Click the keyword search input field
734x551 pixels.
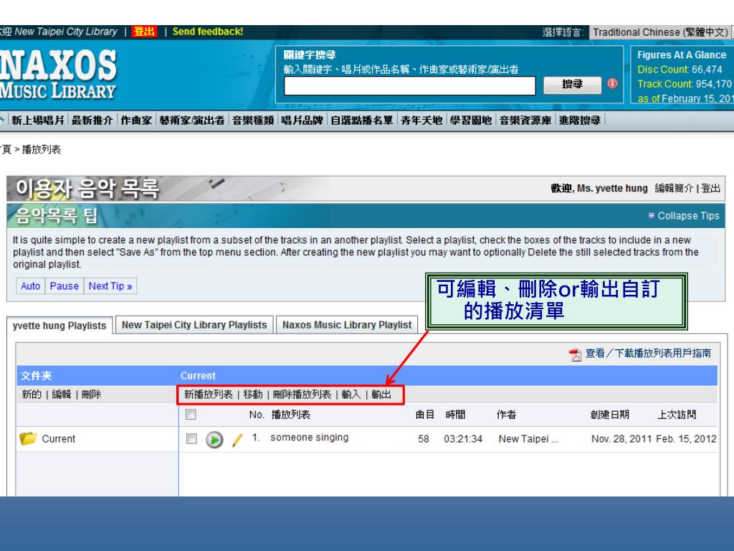tap(409, 86)
